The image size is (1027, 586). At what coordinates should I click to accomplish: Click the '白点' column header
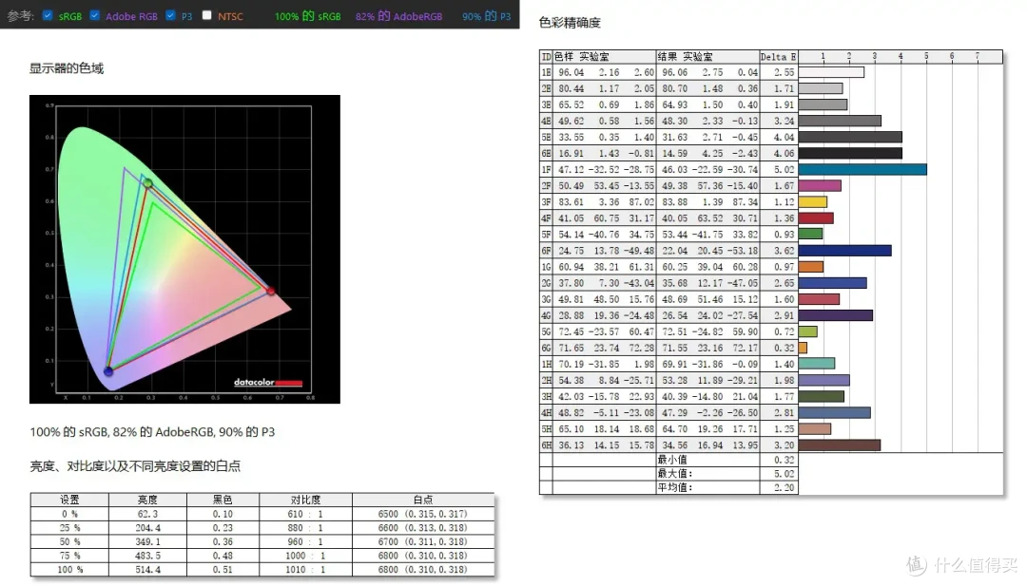(422, 500)
